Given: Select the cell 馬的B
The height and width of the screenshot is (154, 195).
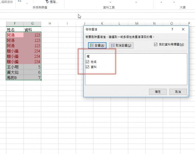Looking at the screenshot, I should click(15, 78).
